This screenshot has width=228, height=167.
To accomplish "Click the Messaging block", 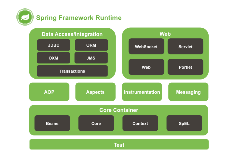I will [188, 92].
